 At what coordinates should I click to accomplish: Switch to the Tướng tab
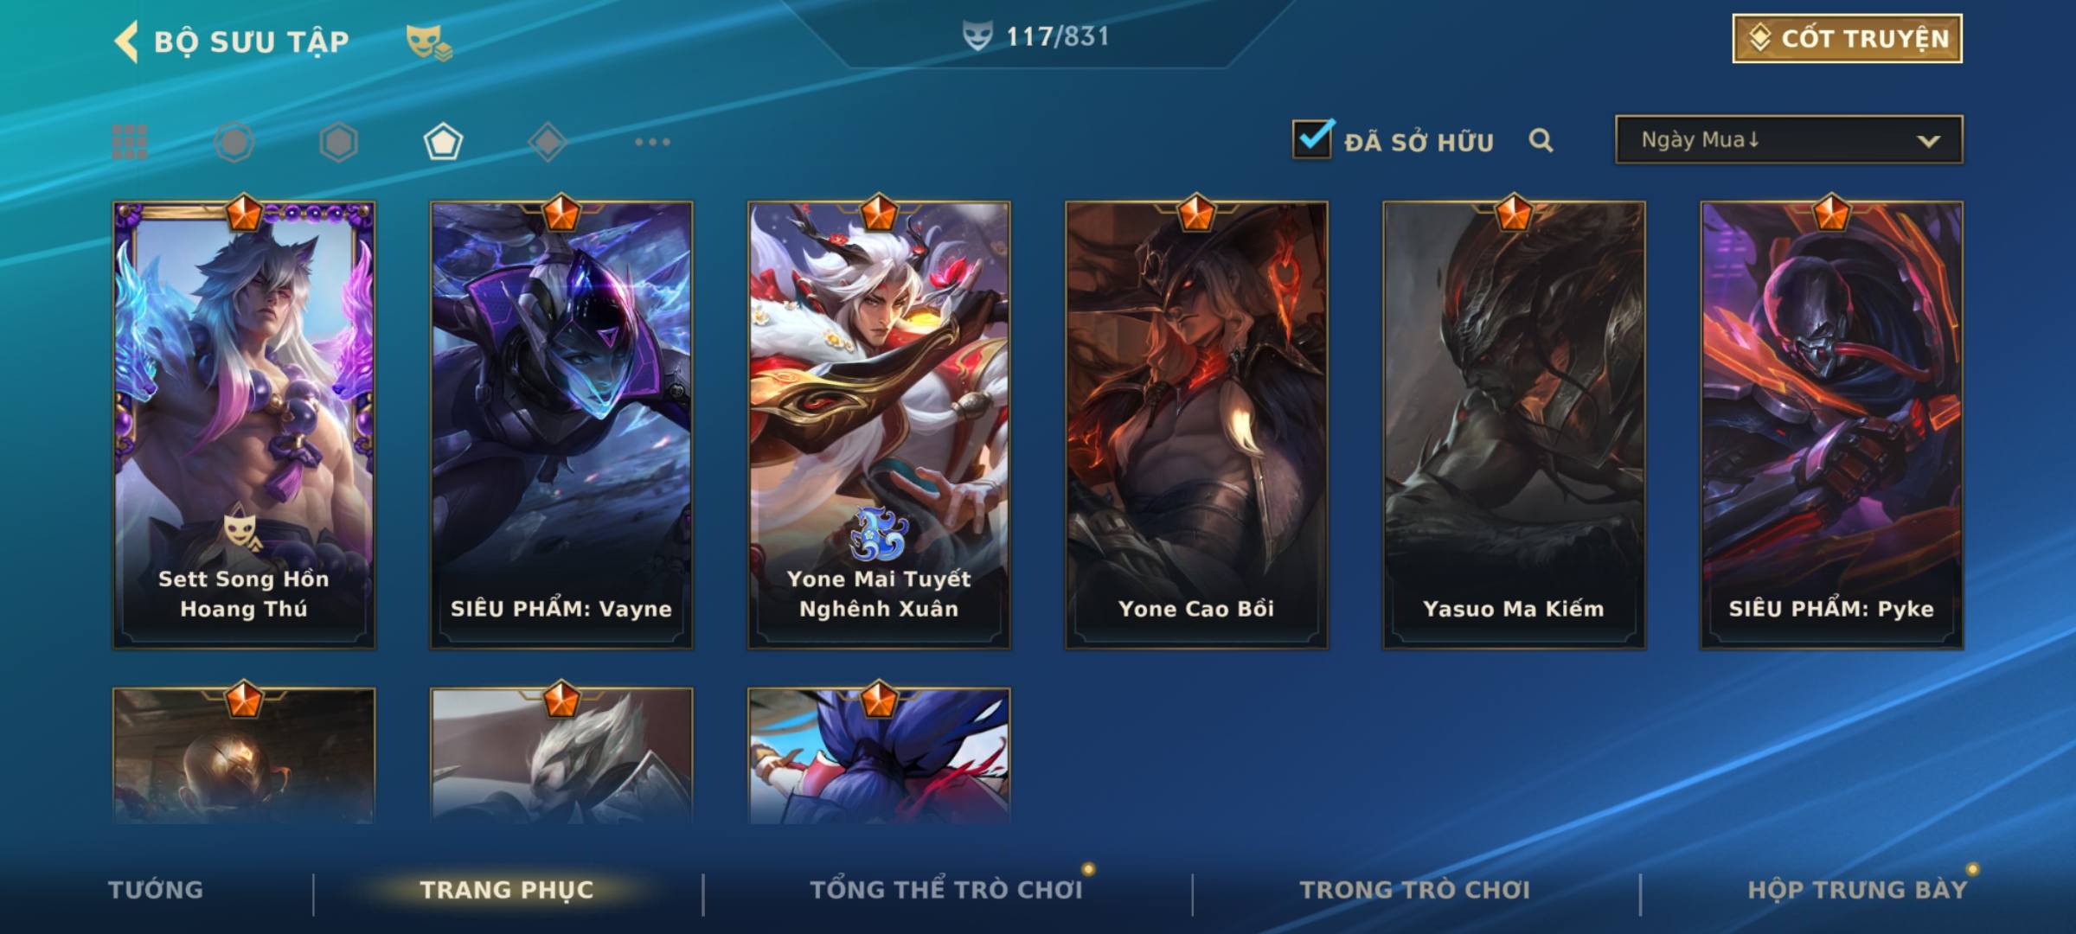(156, 890)
